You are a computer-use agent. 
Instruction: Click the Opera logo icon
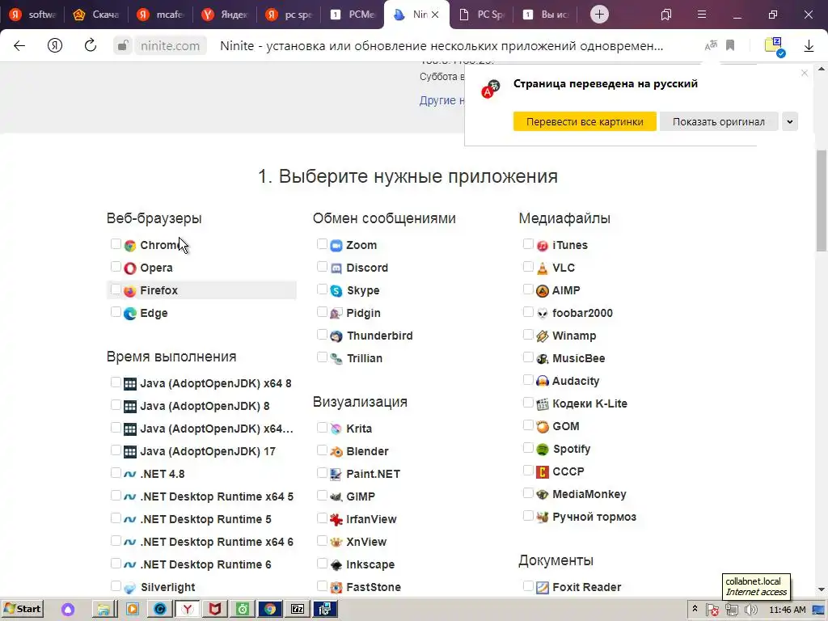coord(130,268)
